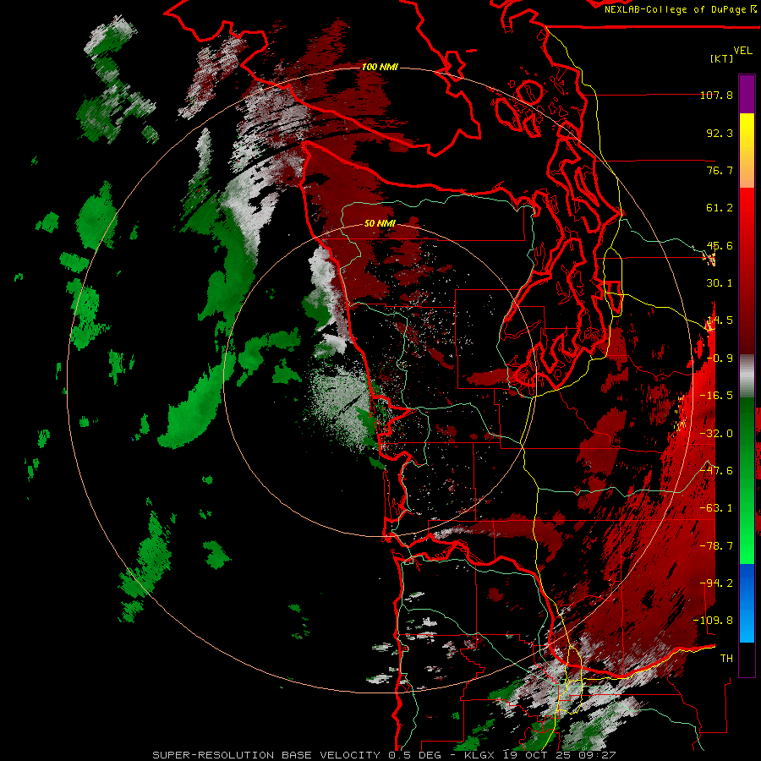Select the VEL legend title
Screen dimensions: 761x761
click(742, 51)
